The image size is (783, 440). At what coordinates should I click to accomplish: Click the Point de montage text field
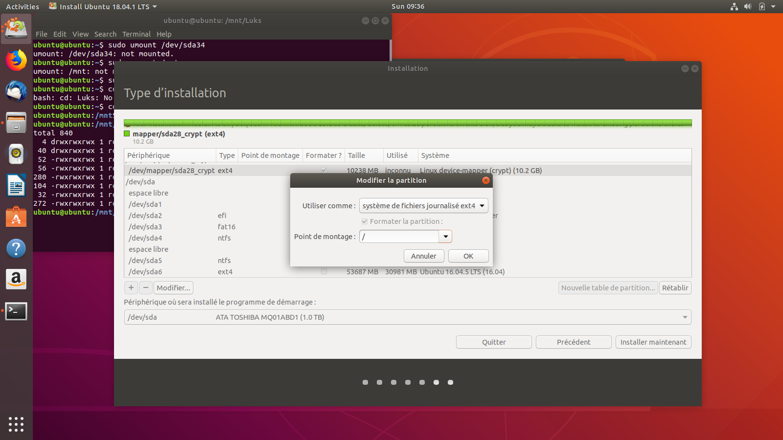click(x=399, y=237)
